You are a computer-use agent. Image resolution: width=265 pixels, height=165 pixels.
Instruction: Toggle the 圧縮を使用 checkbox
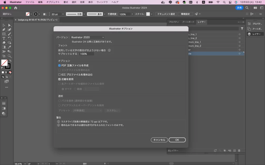(x=59, y=79)
